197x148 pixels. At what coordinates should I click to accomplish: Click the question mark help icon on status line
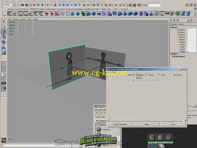pos(80,5)
